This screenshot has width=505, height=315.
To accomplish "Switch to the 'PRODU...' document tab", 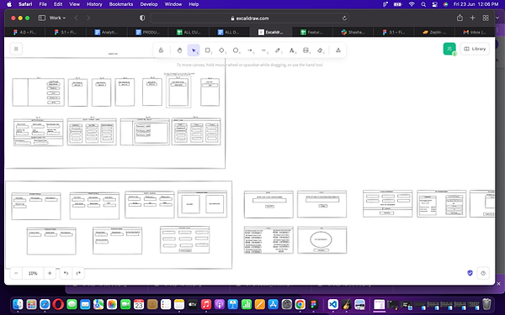I will [147, 32].
